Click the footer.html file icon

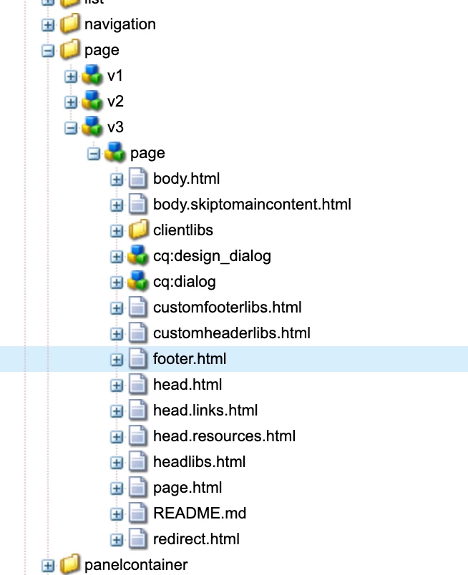pos(138,358)
